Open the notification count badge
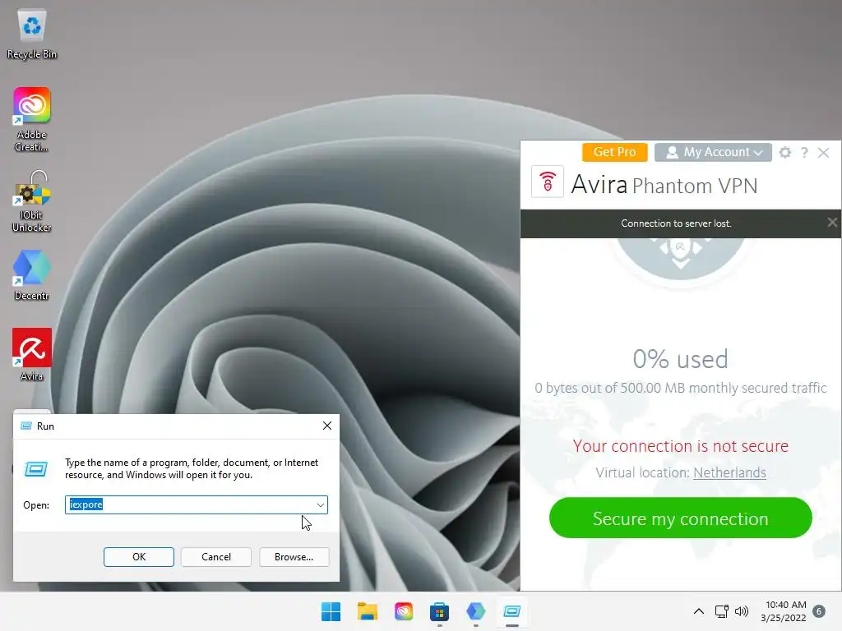842x631 pixels. tap(819, 611)
